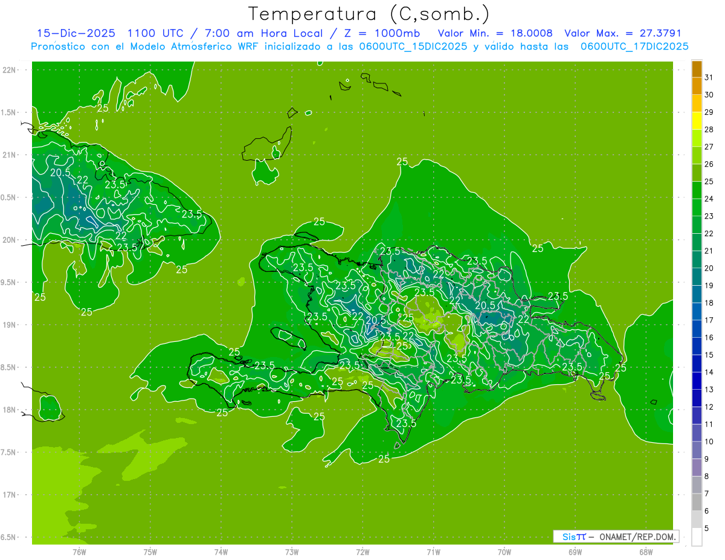Click the colorbar tick label 11
This screenshot has width=725, height=560.
709,424
